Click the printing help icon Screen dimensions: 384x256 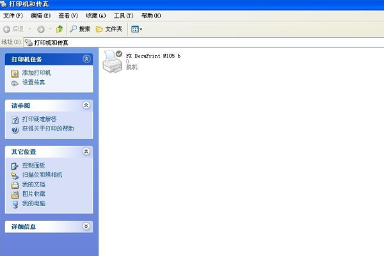15,130
